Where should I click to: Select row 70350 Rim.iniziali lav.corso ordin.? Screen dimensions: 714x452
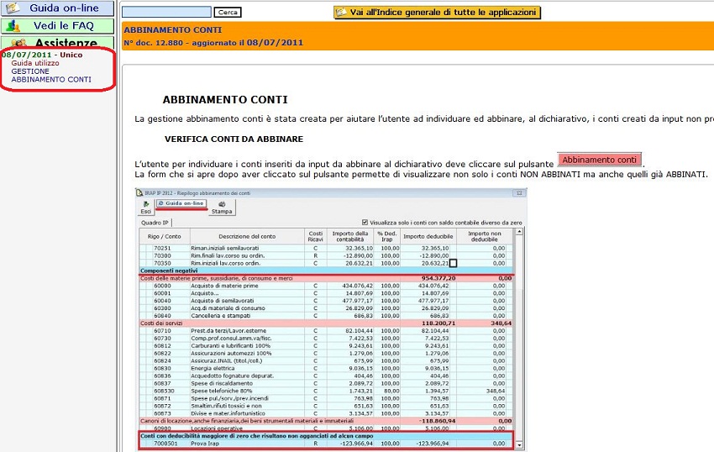(326, 263)
